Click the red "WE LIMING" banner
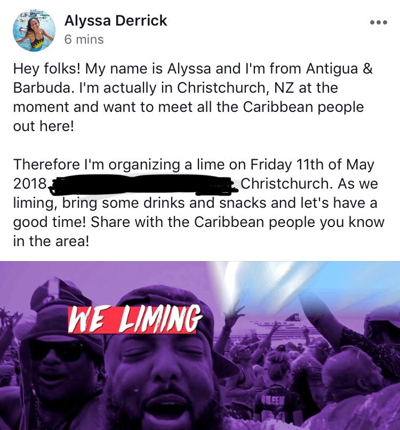Image resolution: width=400 pixels, height=430 pixels. (x=134, y=319)
